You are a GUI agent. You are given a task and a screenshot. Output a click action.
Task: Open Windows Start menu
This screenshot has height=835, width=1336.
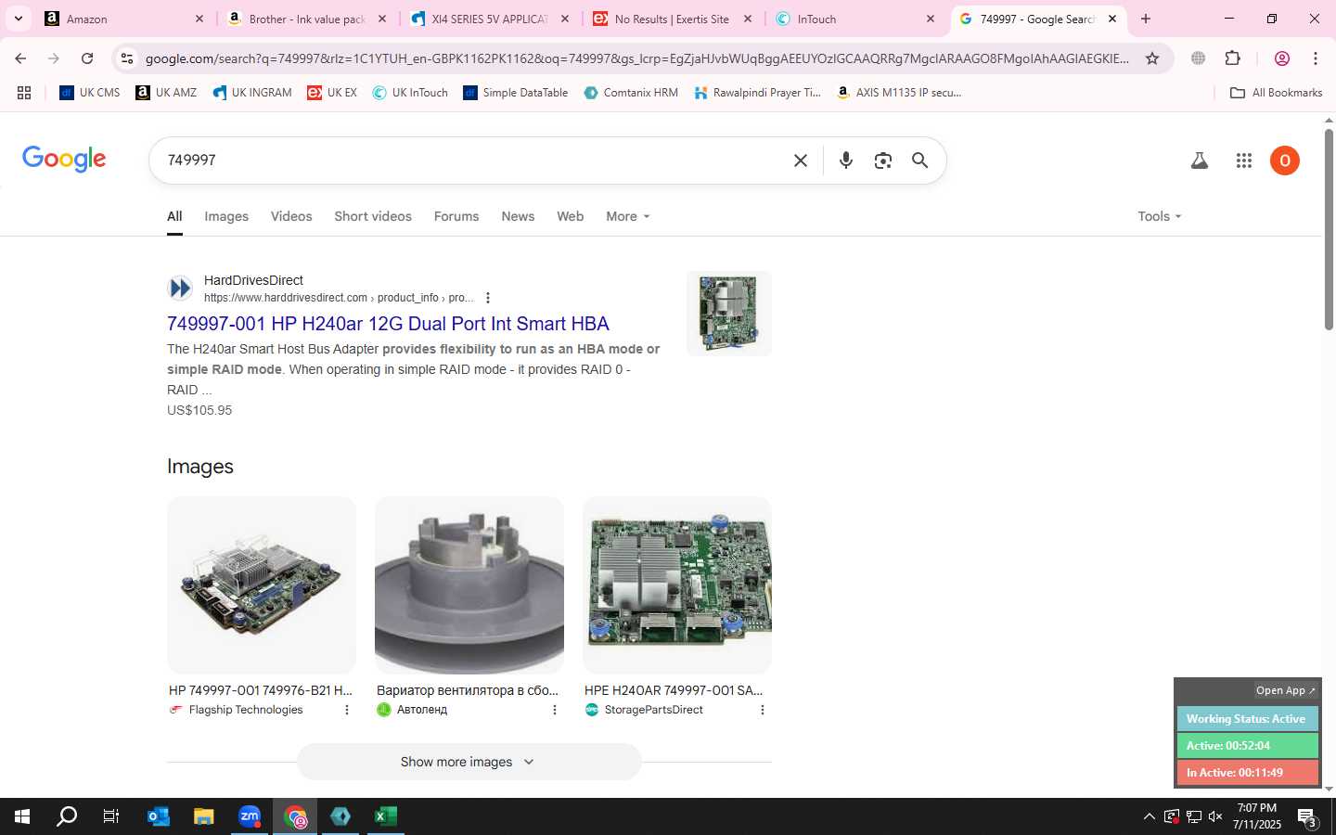click(x=22, y=816)
